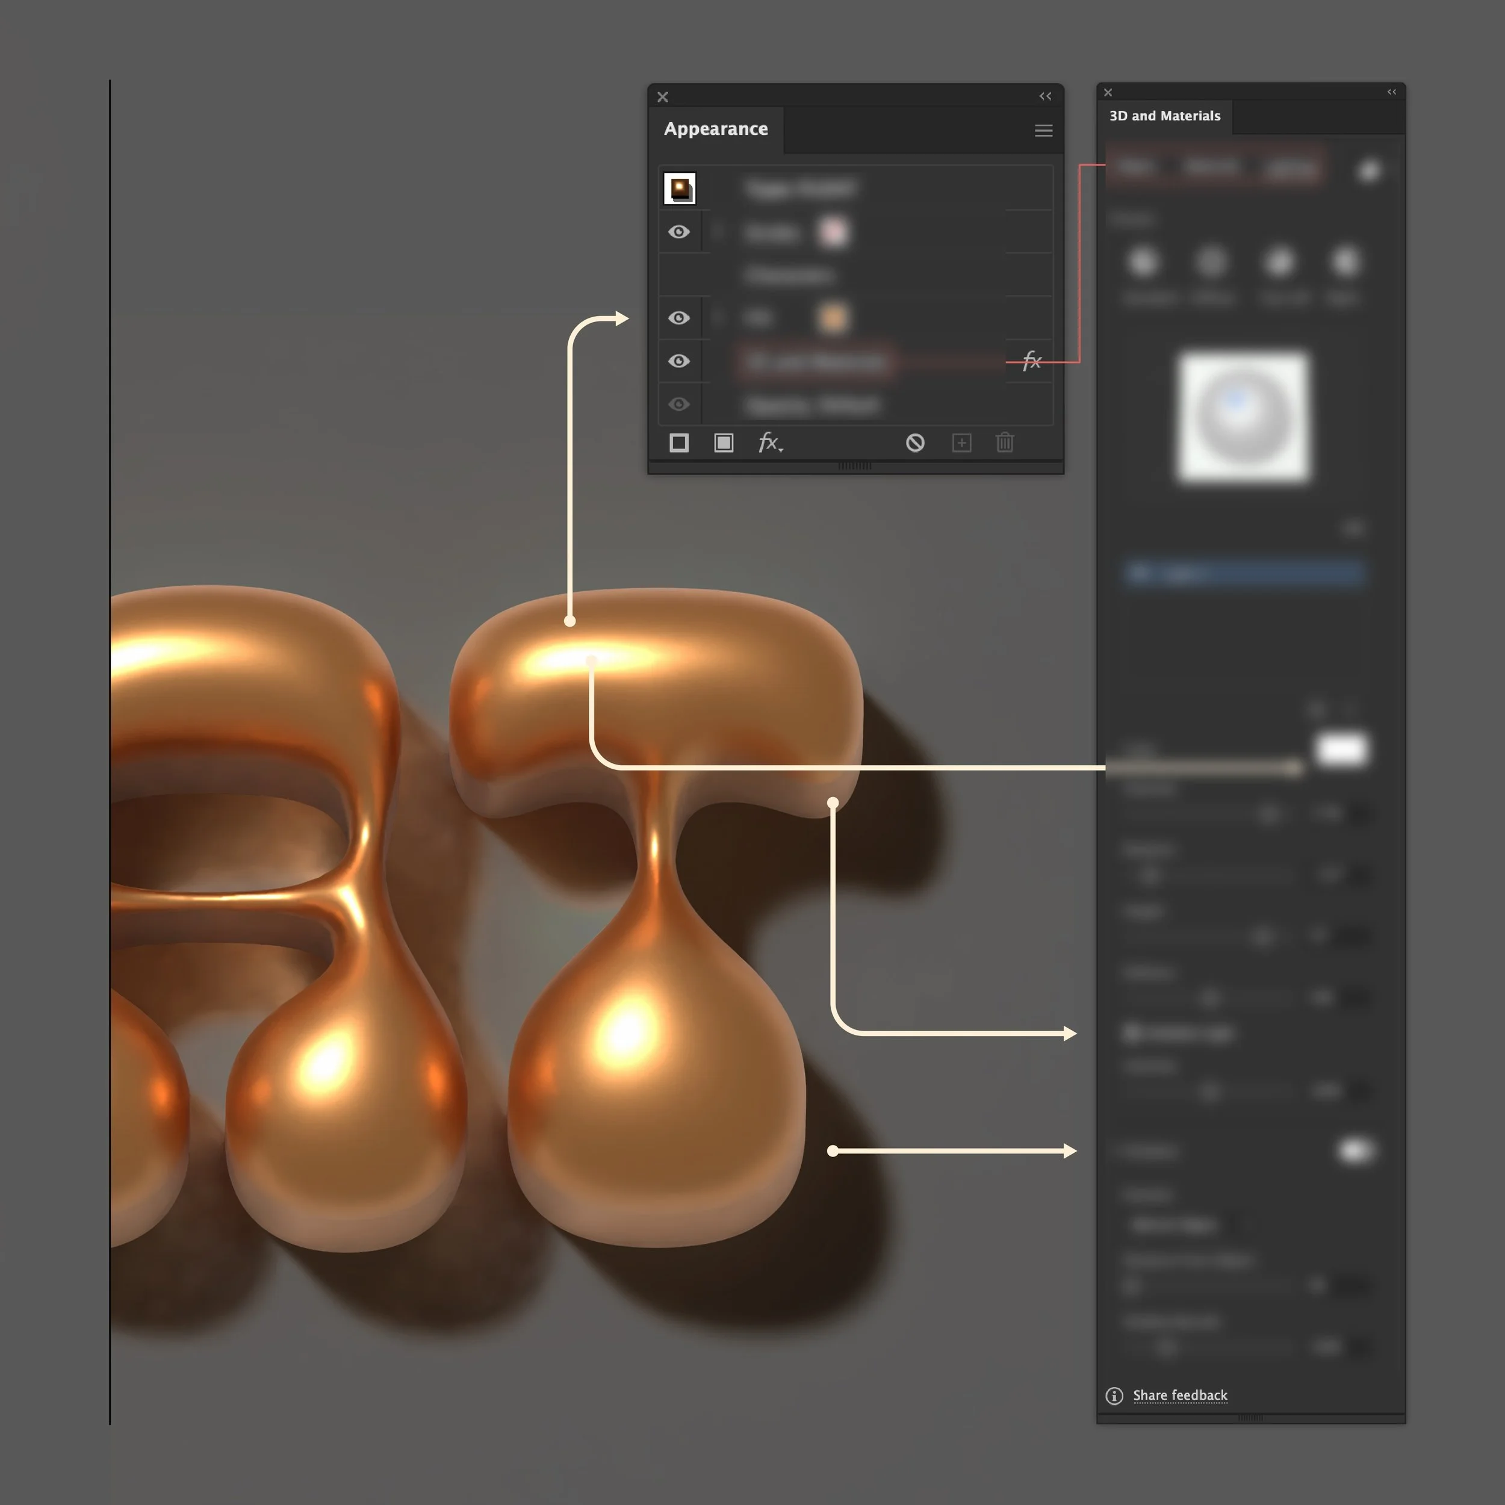The width and height of the screenshot is (1505, 1505).
Task: Duplicate the selected appearance item
Action: pos(961,442)
